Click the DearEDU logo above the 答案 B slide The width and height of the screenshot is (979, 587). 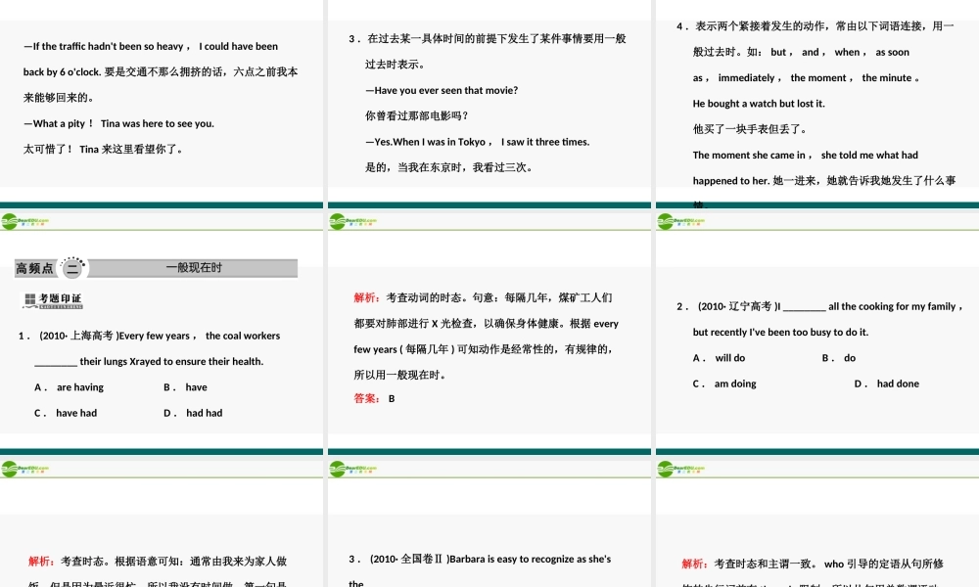(352, 221)
